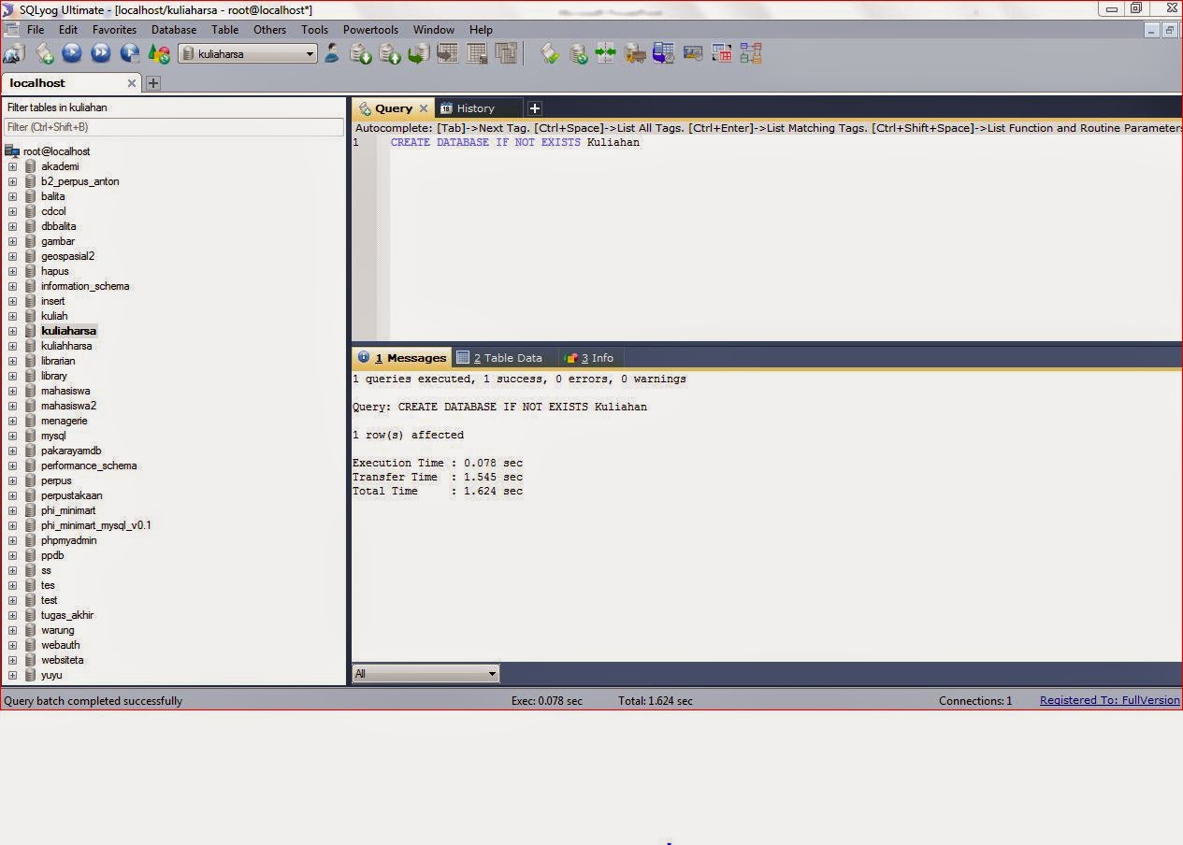Select the websiteta database
The image size is (1183, 845).
click(x=62, y=660)
